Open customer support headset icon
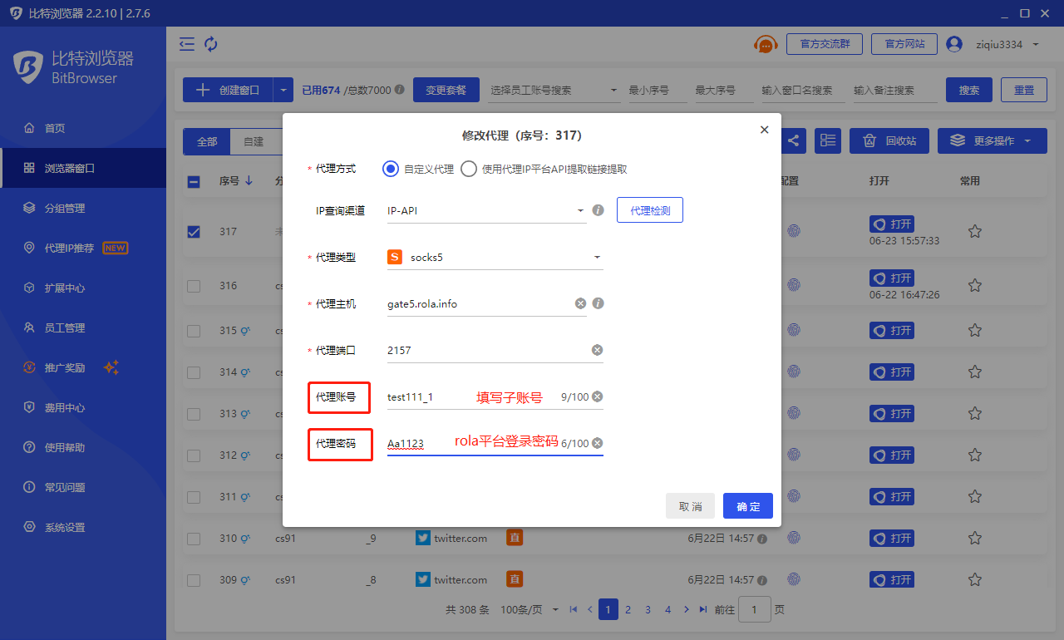 click(x=765, y=44)
